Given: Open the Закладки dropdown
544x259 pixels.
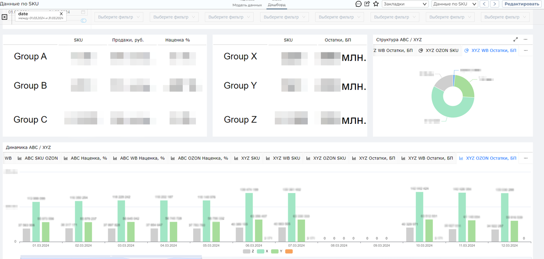Looking at the screenshot, I should (405, 4).
